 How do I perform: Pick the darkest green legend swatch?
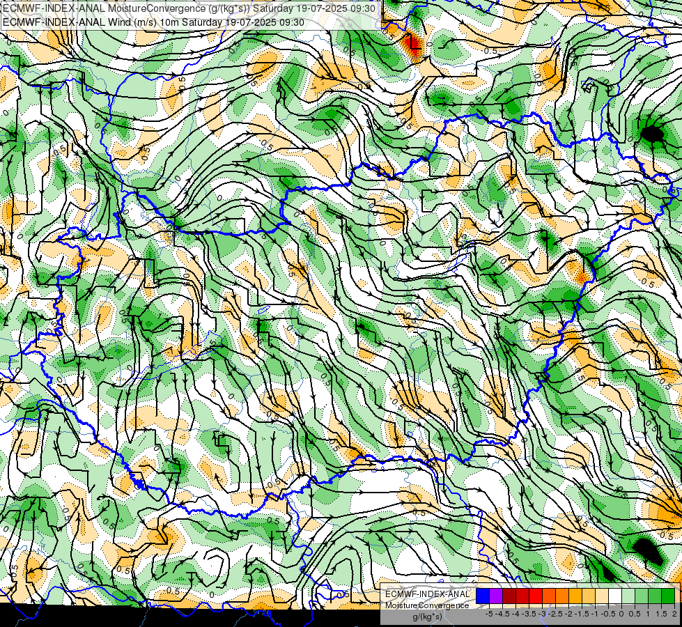[668, 596]
